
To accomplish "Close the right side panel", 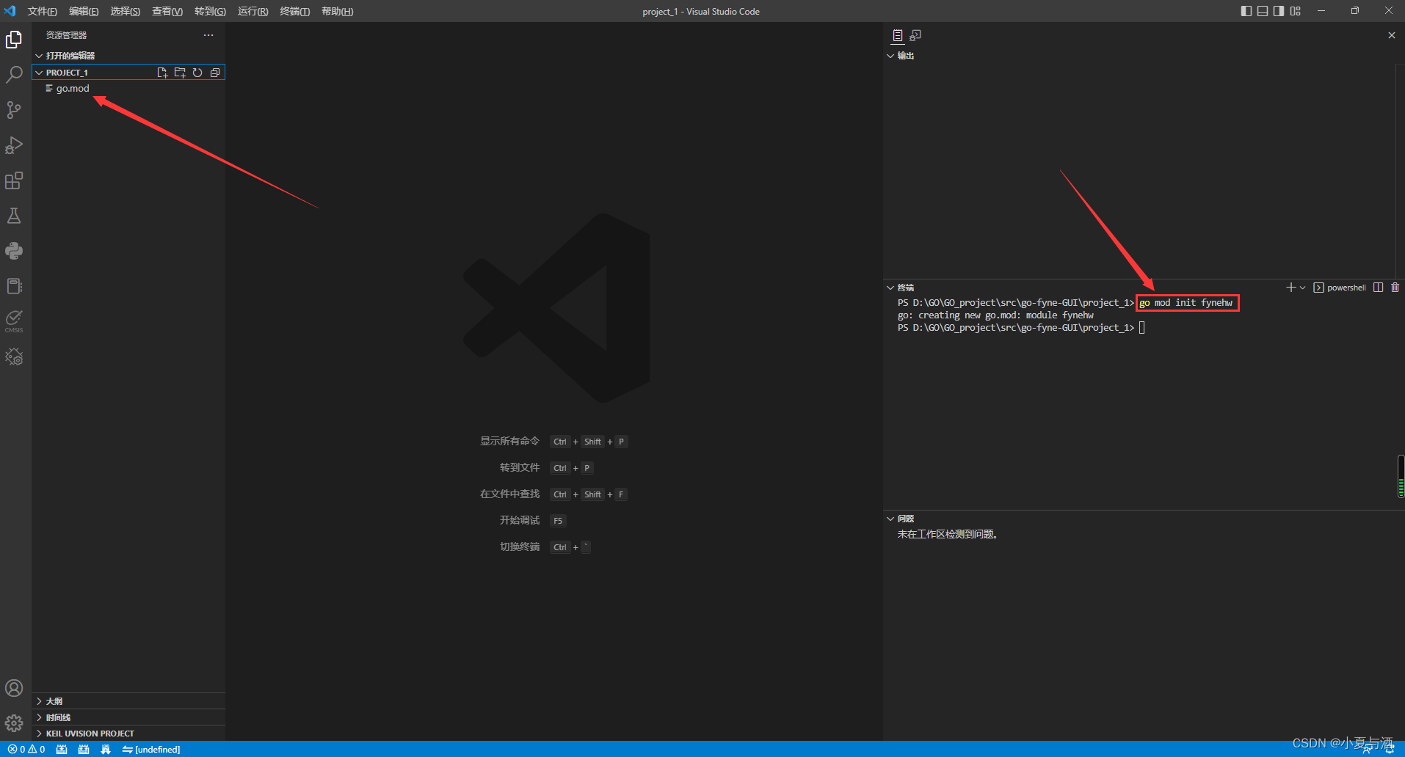I will click(x=1392, y=35).
